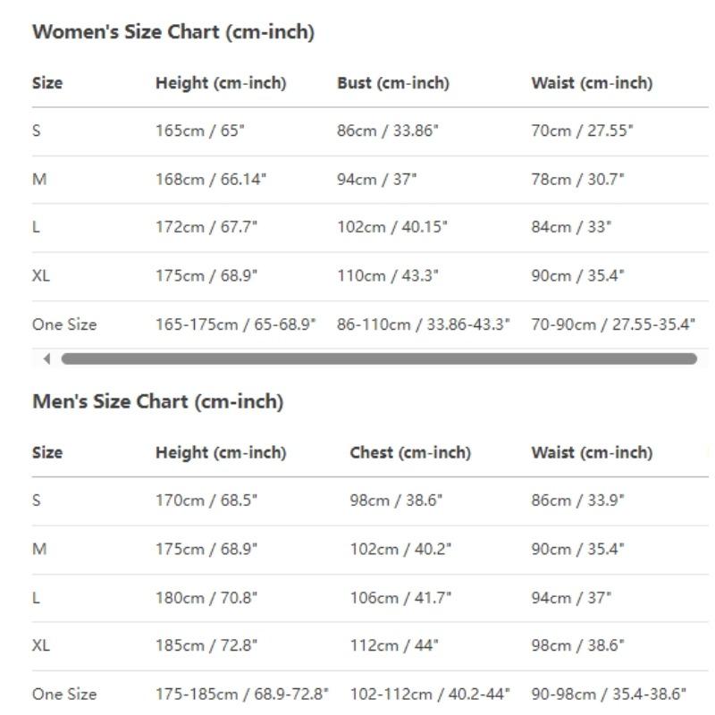Viewport: 715px width, 715px height.
Task: Click the women's Height (cm-inch) column header
Action: pos(221,83)
